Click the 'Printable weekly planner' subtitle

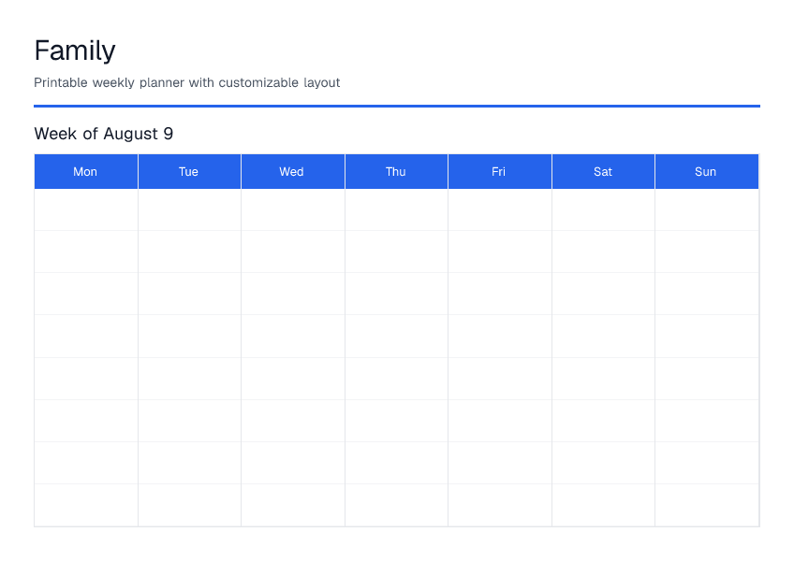click(x=187, y=82)
